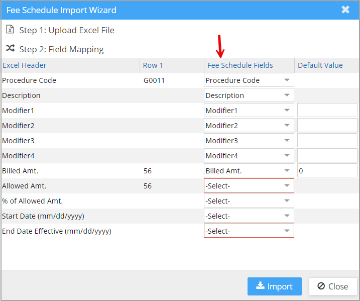Open the Start Date -Select- dropdown
The width and height of the screenshot is (360, 301).
coord(249,216)
